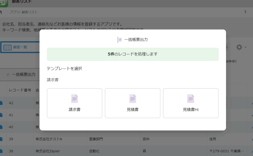The width and height of the screenshot is (253, 156).
Task: Click the 顧客リスト app icon
Action: (4, 3)
